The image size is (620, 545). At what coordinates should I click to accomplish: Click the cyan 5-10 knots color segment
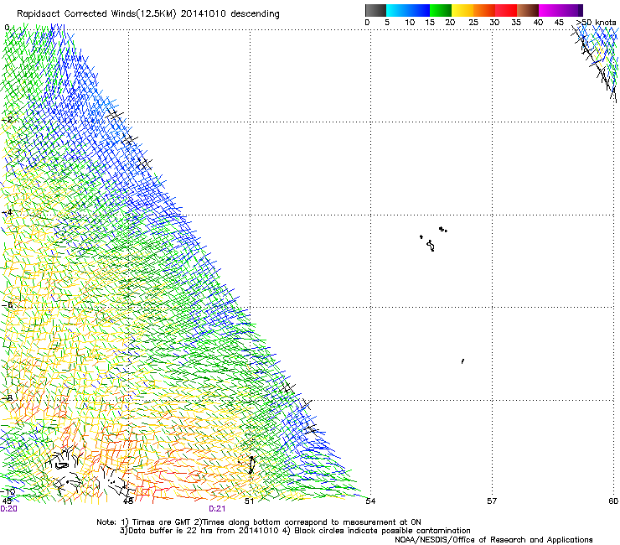pos(397,10)
